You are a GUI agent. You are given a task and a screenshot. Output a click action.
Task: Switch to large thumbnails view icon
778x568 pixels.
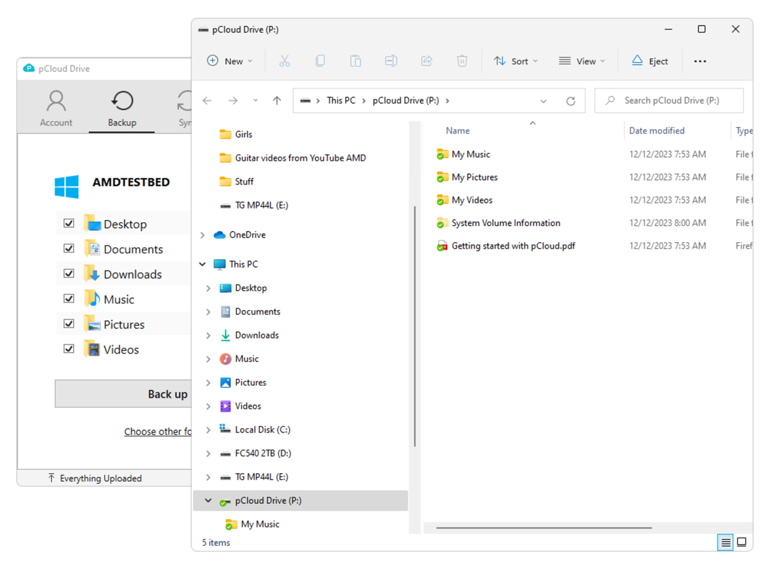(x=742, y=543)
